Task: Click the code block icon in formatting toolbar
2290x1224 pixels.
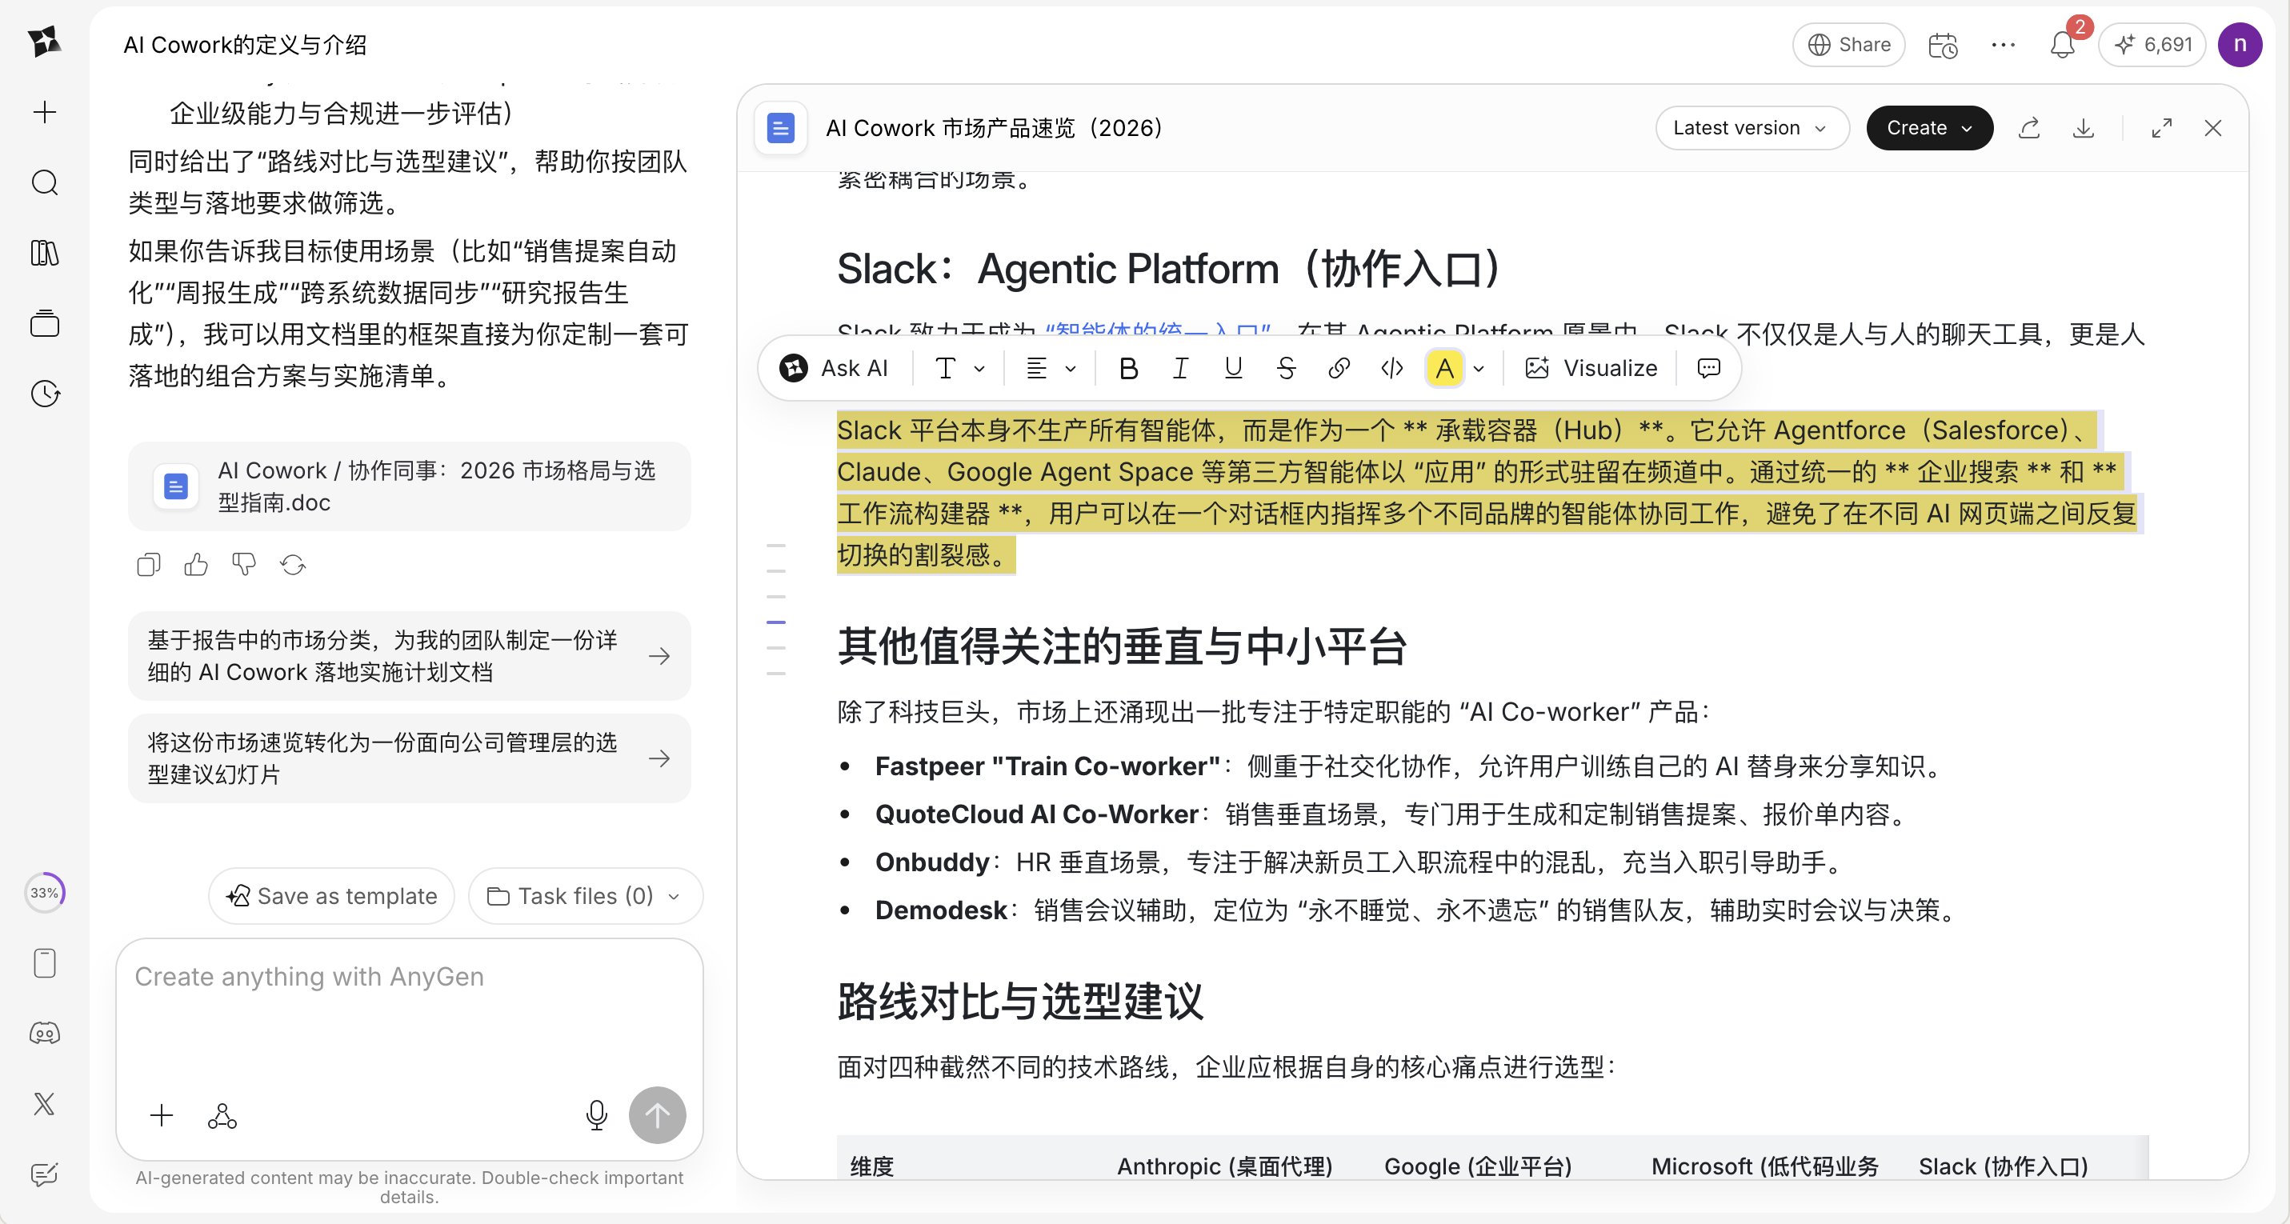Action: tap(1391, 367)
